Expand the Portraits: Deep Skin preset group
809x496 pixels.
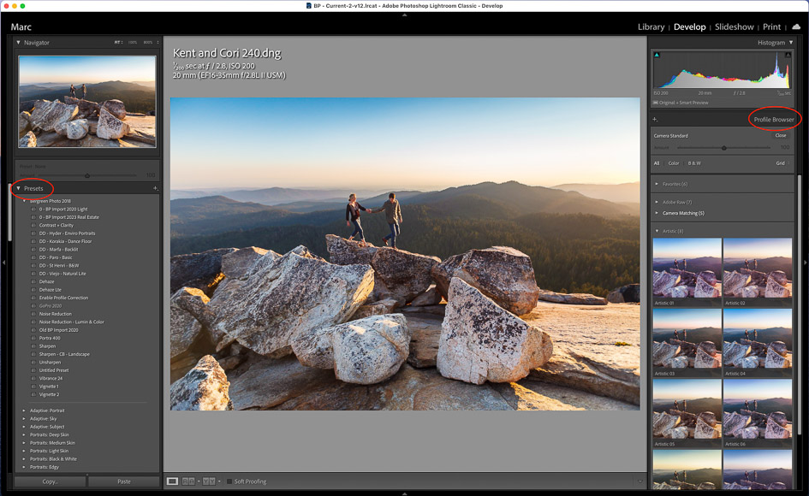point(24,434)
